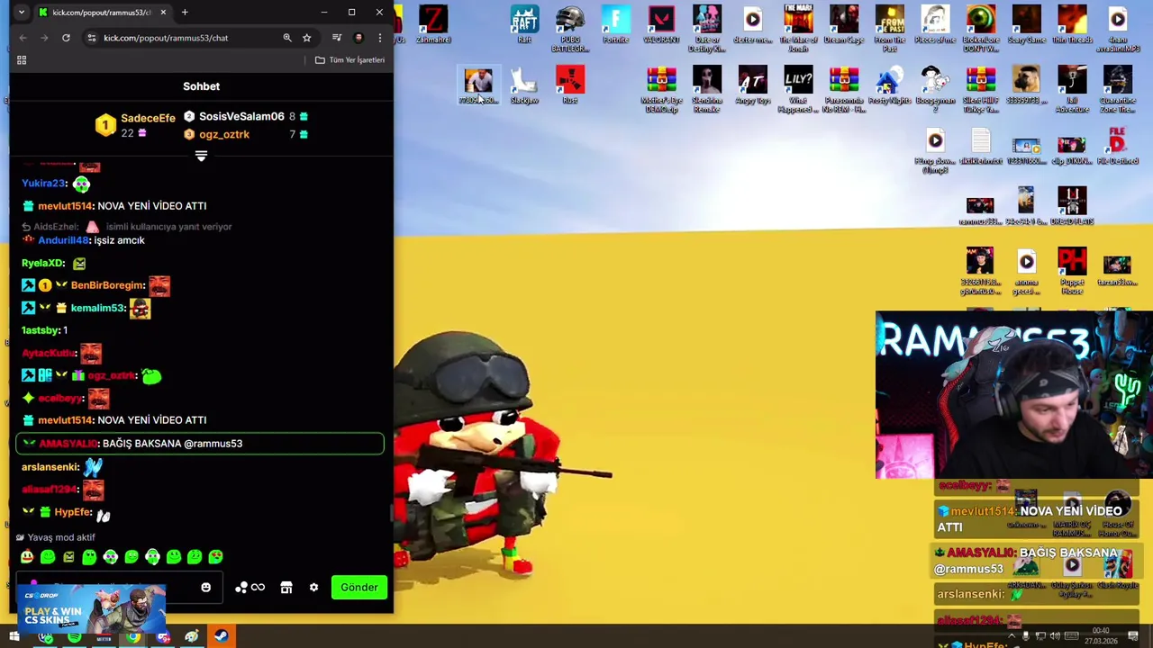Open SosisVeSalam06 leaderboard profile
The image size is (1153, 648).
point(241,116)
